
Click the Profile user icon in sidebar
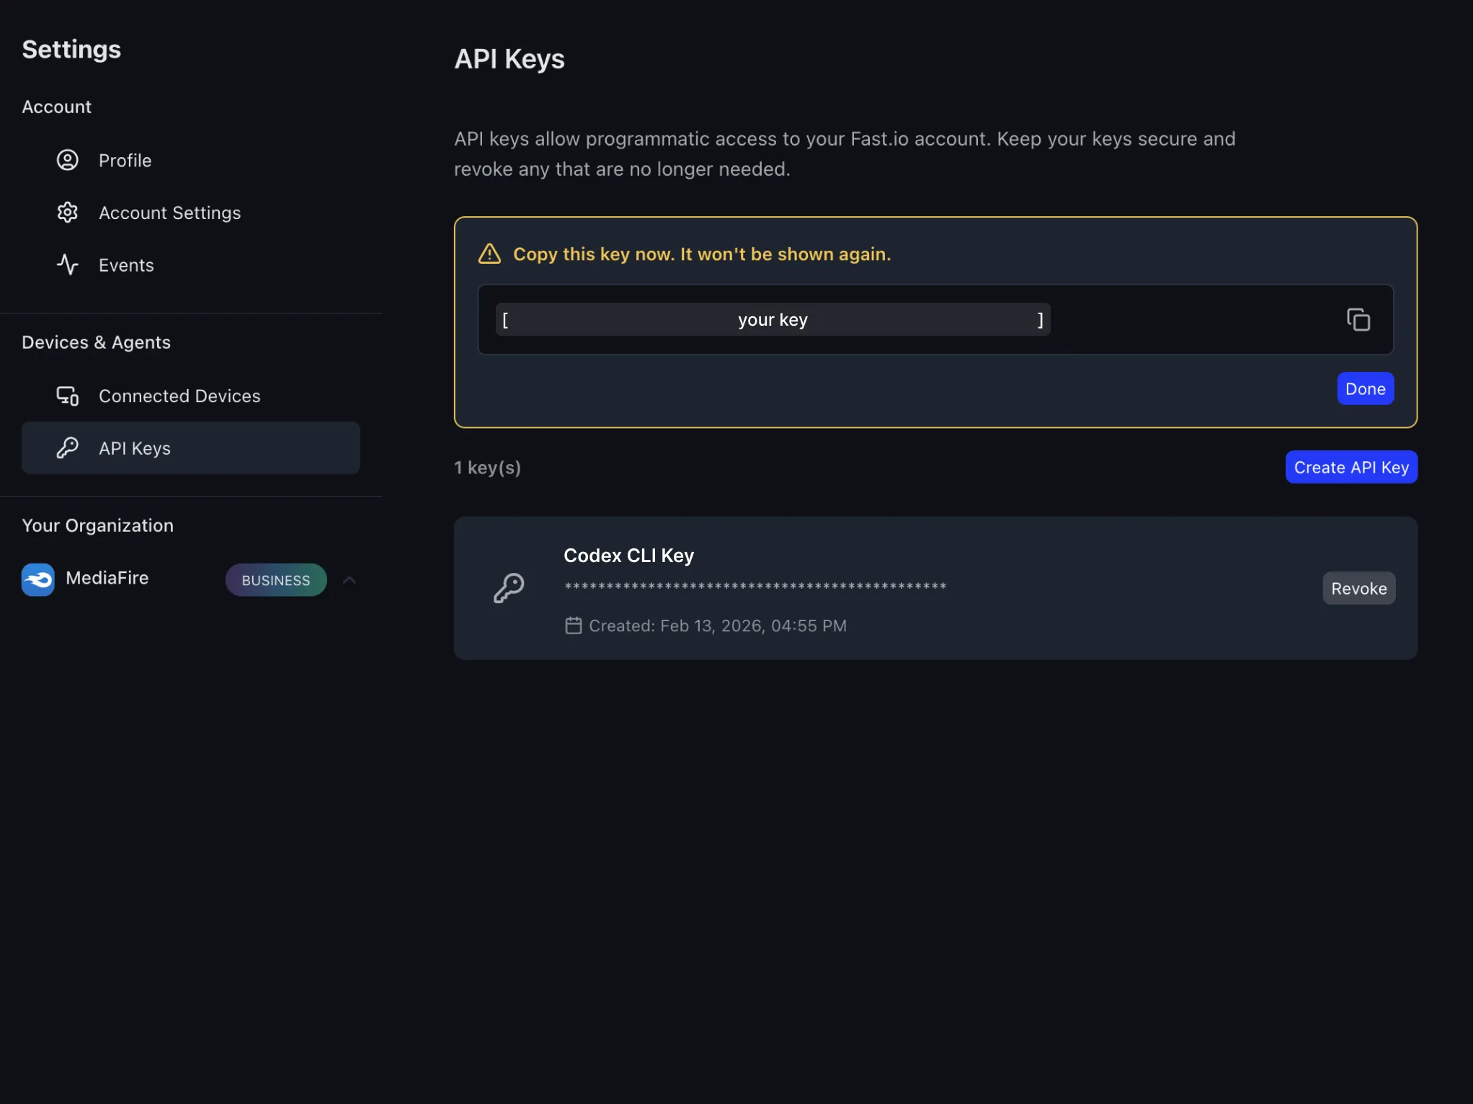67,160
